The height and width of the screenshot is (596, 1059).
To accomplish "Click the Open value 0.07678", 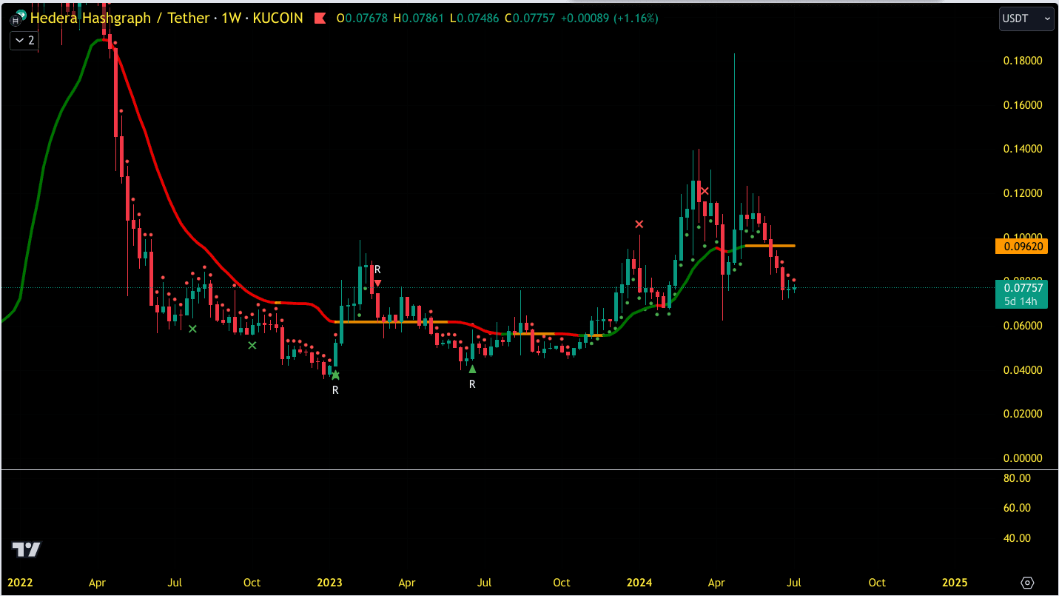I will click(367, 18).
